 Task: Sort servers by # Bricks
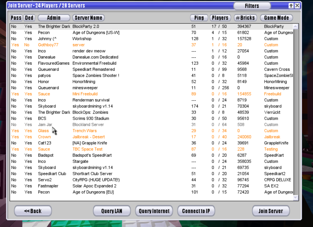click(x=245, y=18)
